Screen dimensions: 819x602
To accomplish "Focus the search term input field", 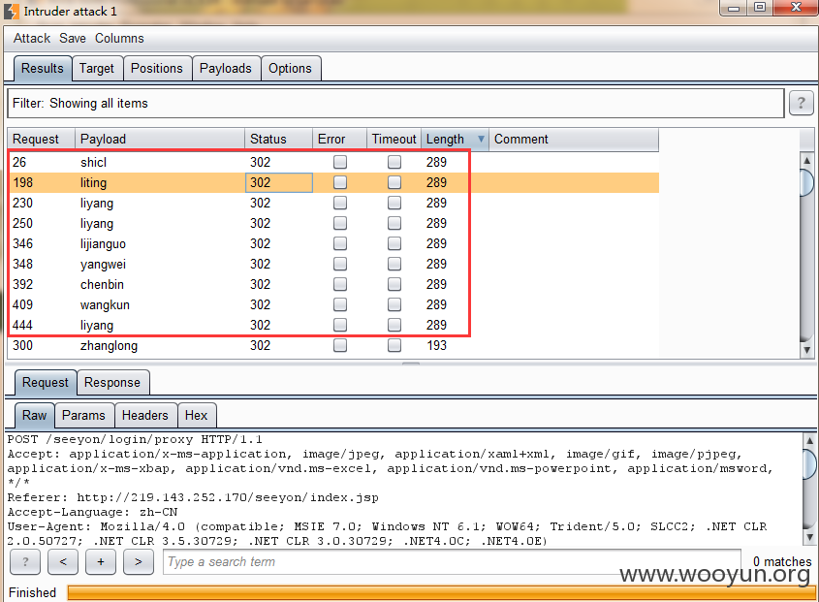I will click(x=453, y=561).
